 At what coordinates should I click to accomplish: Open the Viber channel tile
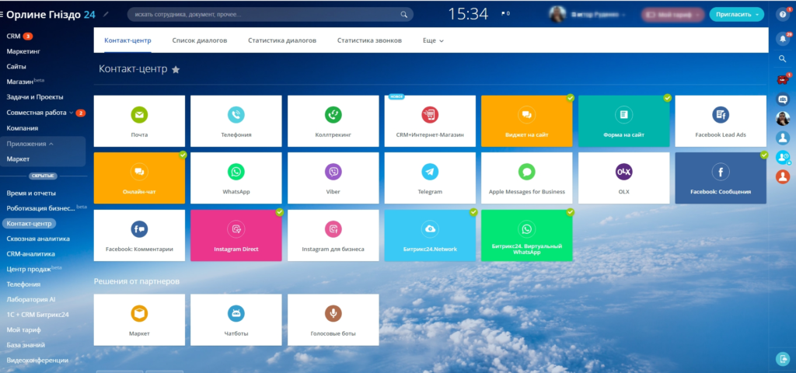[333, 178]
